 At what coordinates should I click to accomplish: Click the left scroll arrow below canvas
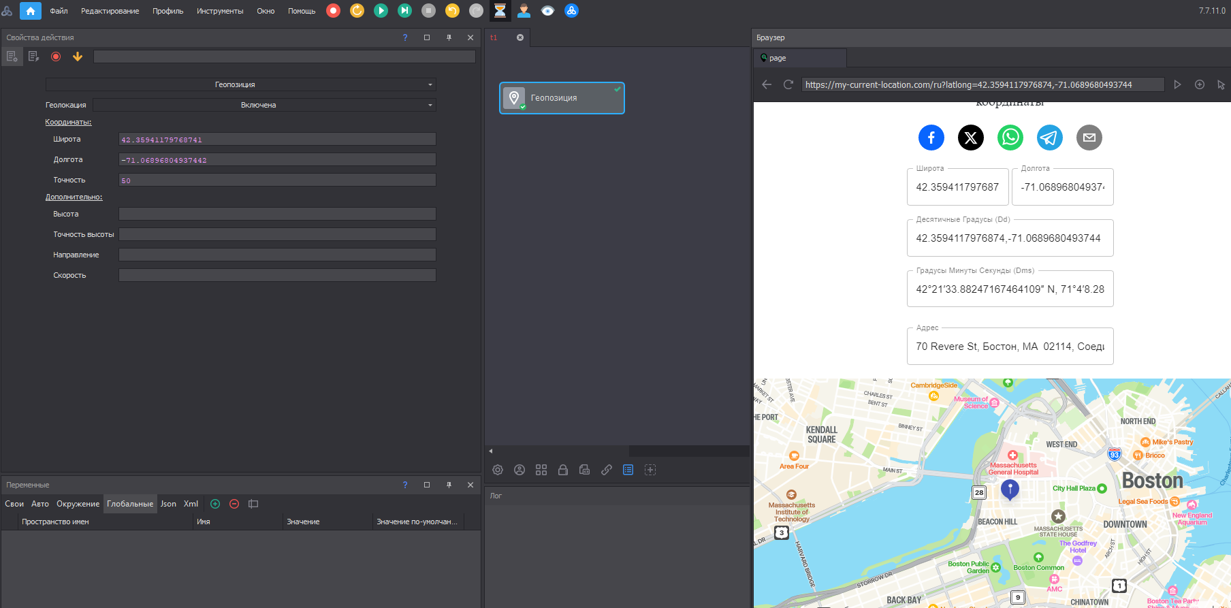click(x=491, y=451)
